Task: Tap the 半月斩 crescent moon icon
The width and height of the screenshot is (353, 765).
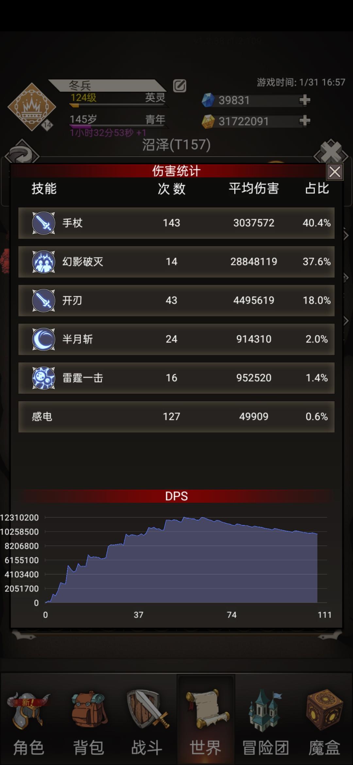Action: click(43, 339)
